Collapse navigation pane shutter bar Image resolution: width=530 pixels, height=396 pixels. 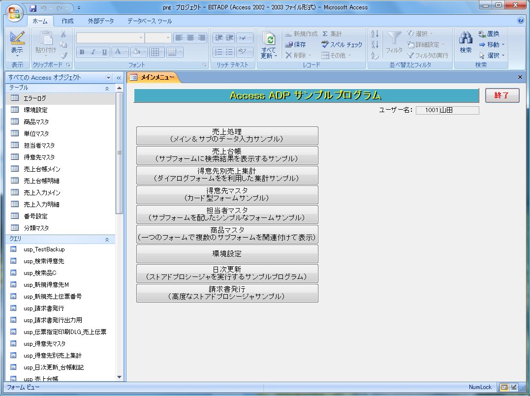tap(119, 78)
